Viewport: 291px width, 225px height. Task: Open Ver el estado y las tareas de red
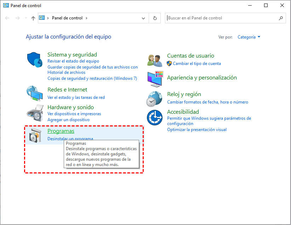76,97
